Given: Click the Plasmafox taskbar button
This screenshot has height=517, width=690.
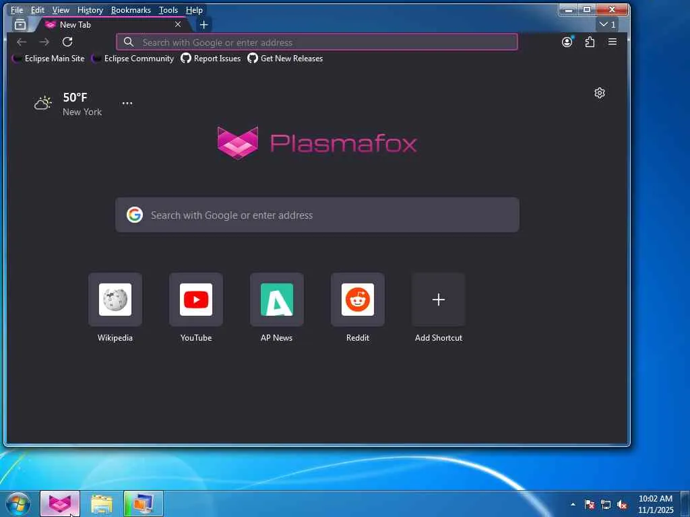Looking at the screenshot, I should click(x=60, y=504).
